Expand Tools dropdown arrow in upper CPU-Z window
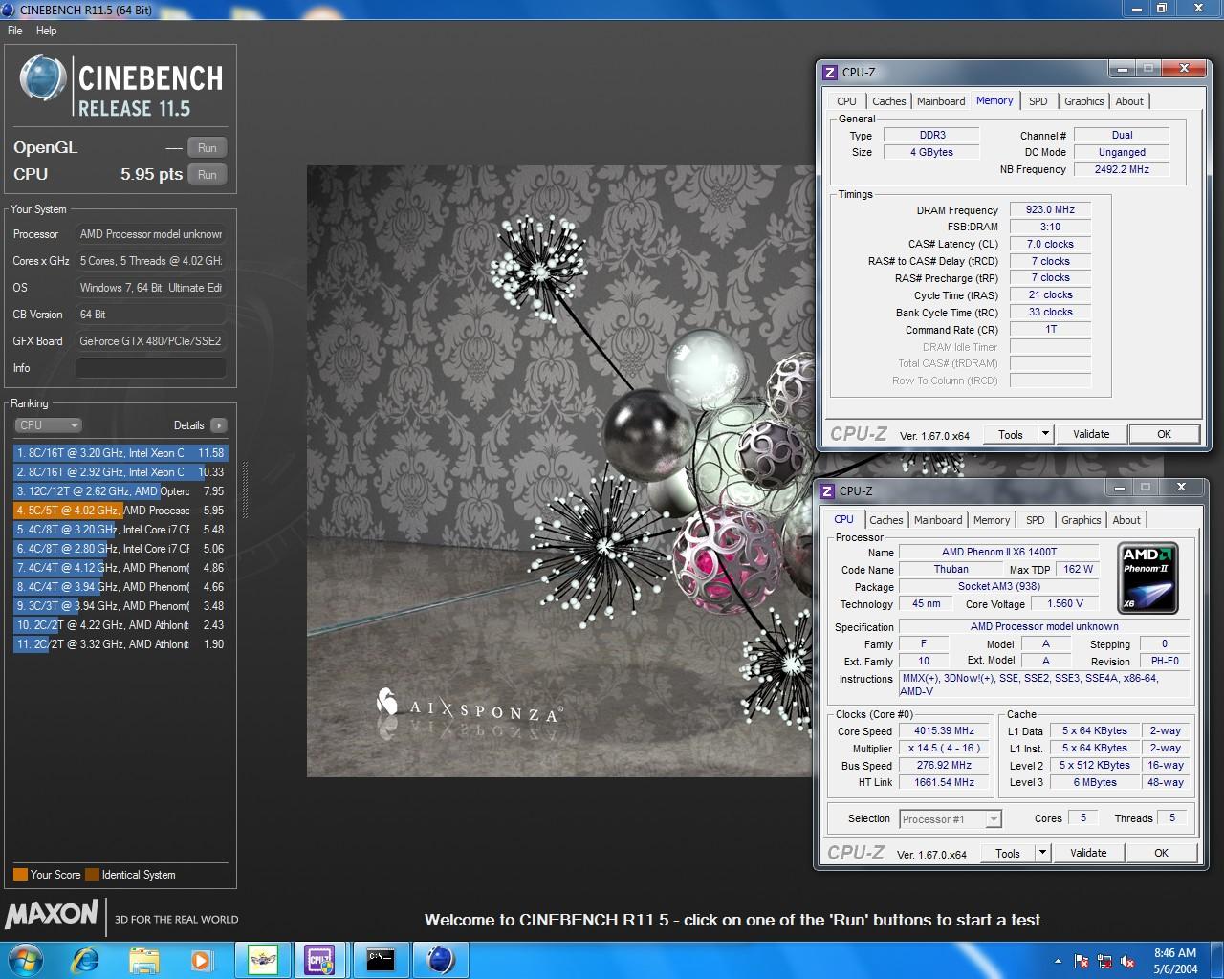The width and height of the screenshot is (1224, 979). click(1045, 434)
